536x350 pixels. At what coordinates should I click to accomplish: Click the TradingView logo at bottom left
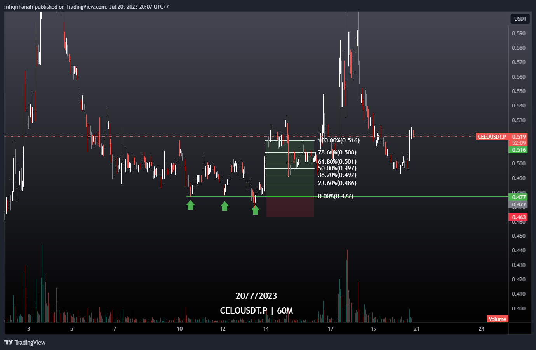tap(25, 342)
